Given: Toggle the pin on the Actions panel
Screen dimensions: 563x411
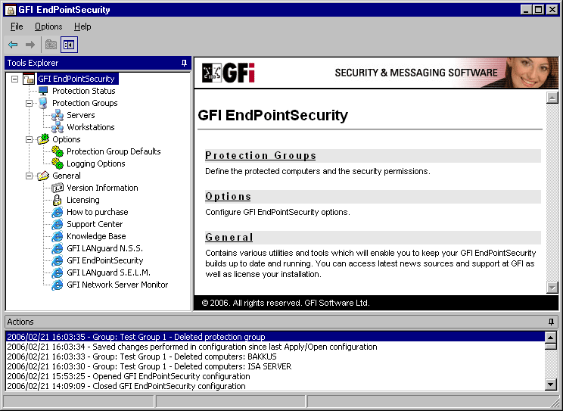Looking at the screenshot, I should [551, 322].
